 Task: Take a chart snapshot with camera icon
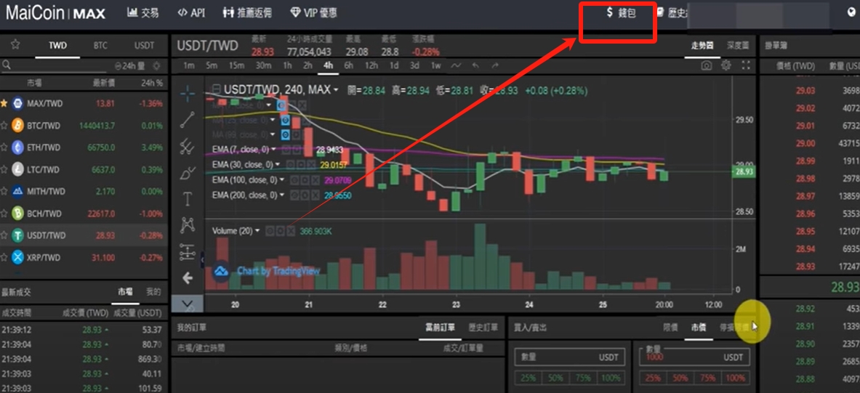[x=707, y=66]
